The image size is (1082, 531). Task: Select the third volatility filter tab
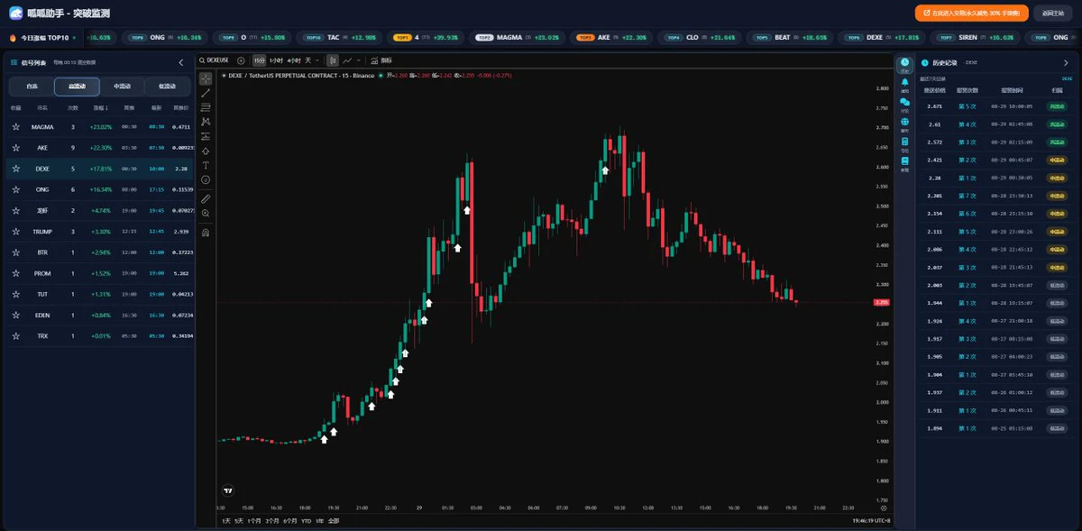(122, 87)
